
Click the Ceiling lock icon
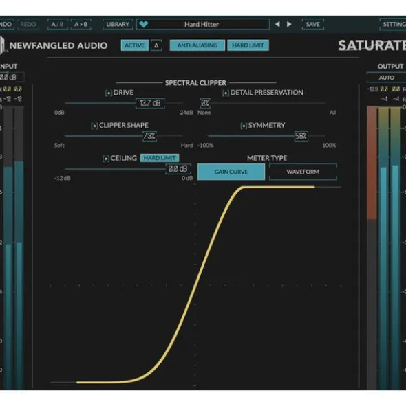point(106,159)
